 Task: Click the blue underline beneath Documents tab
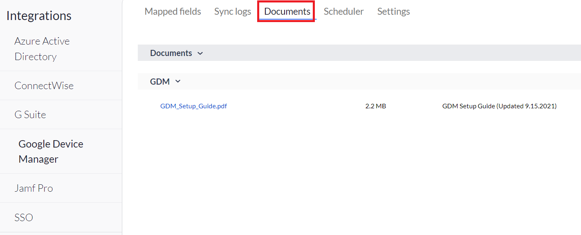(287, 19)
